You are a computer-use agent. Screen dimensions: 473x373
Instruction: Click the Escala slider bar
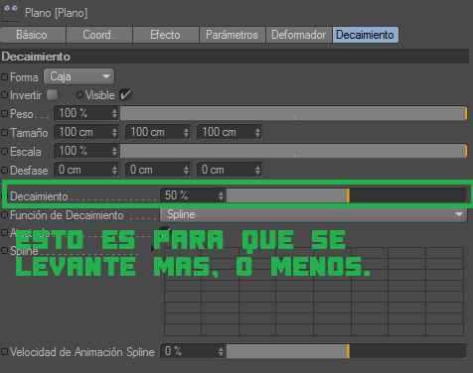point(293,151)
